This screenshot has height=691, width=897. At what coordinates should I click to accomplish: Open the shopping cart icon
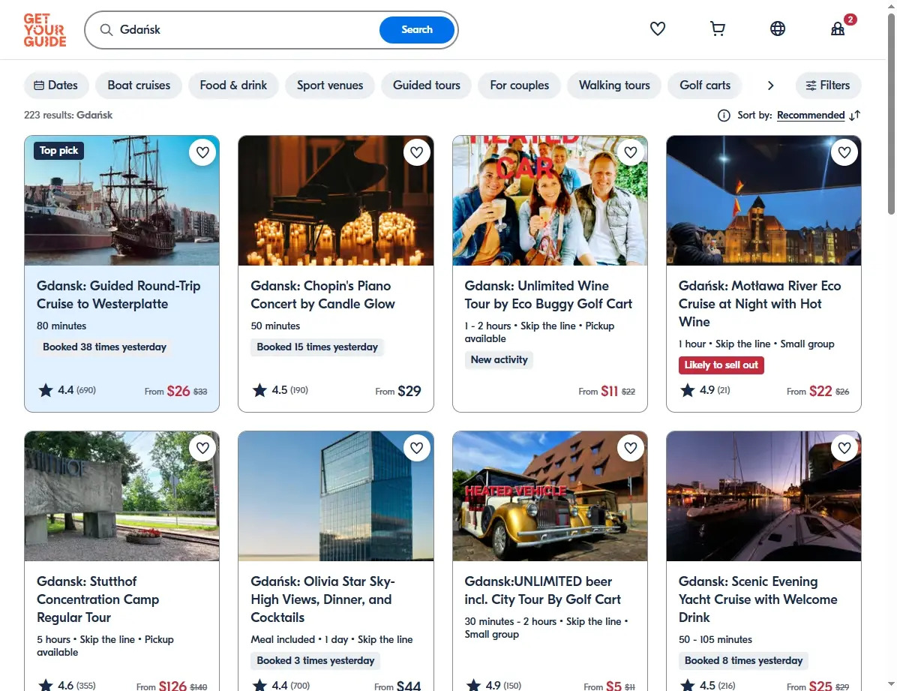pyautogui.click(x=717, y=29)
